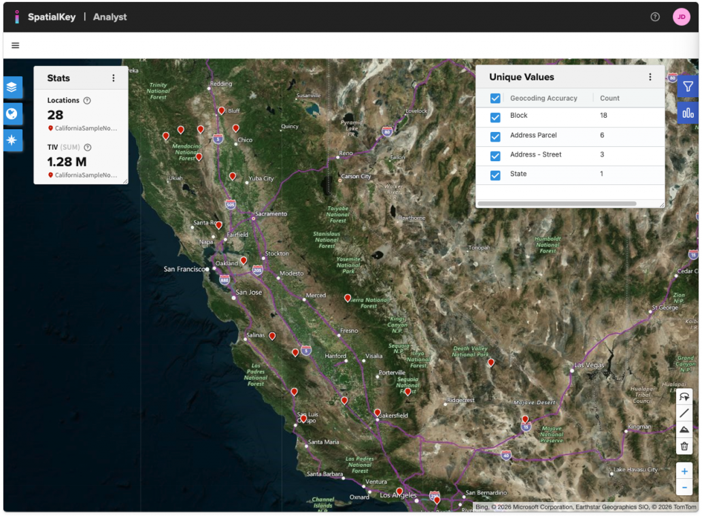Open the funnel filter panel
The height and width of the screenshot is (517, 702).
click(688, 86)
